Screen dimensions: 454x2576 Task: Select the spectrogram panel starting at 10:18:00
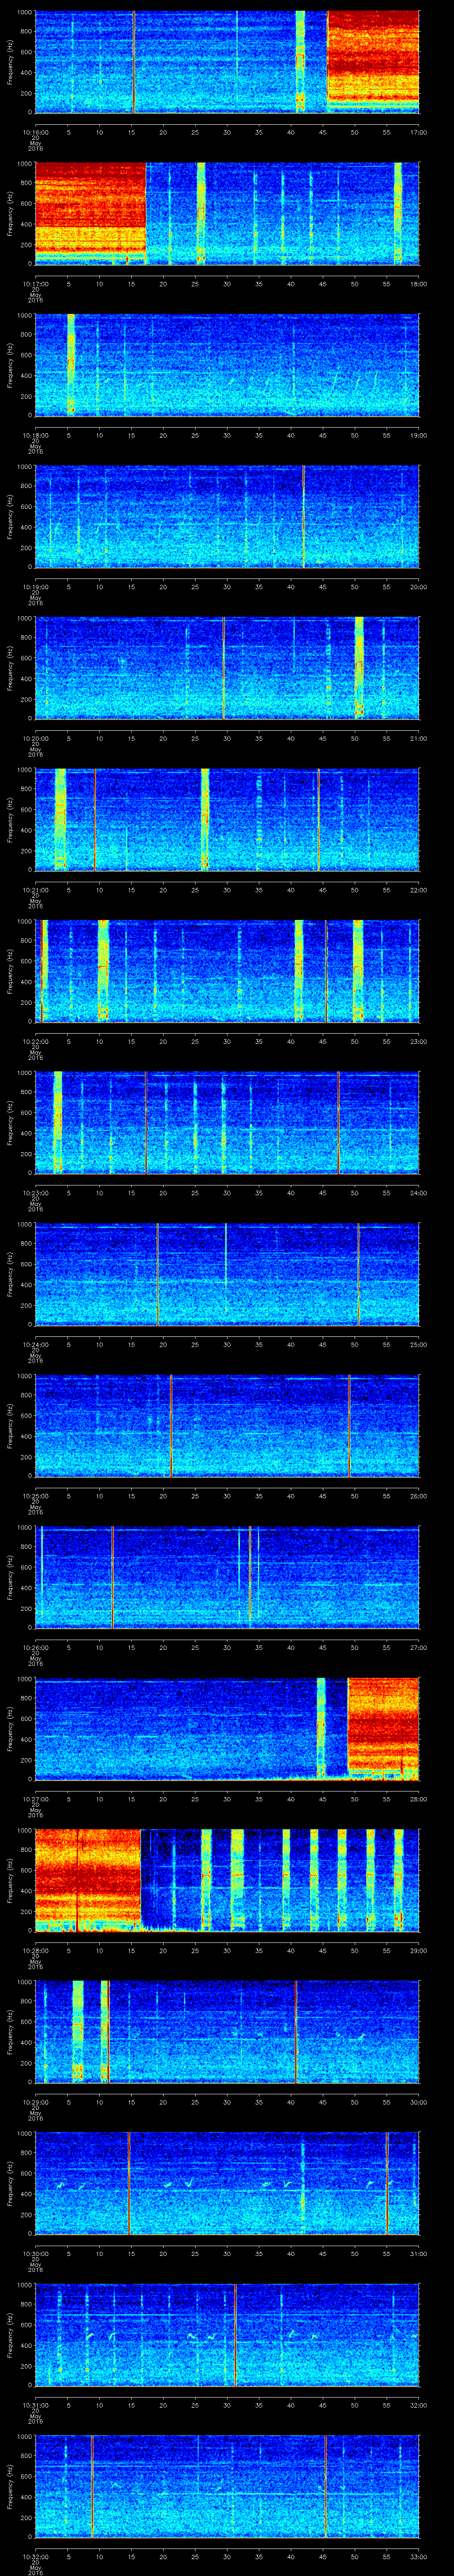227,365
